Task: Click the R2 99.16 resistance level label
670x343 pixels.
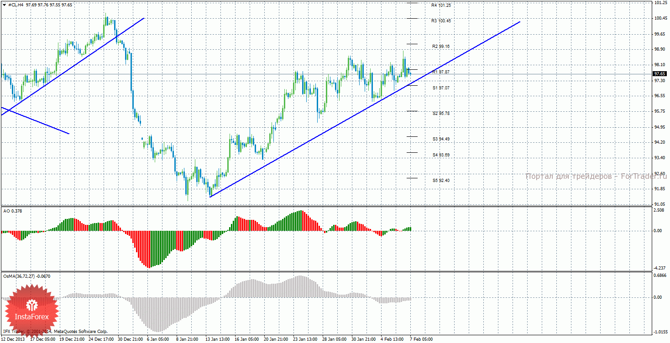Action: 441,47
